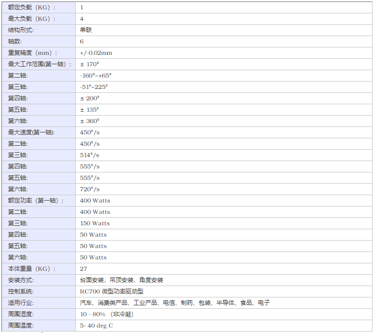Image resolution: width=378 pixels, height=333 pixels.
Task: Select the 最大负载（KG） row label
Action: coord(32,19)
